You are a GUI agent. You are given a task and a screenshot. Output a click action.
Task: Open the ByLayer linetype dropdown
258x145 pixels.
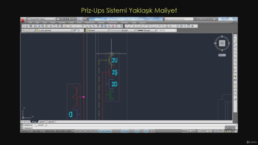[123, 31]
